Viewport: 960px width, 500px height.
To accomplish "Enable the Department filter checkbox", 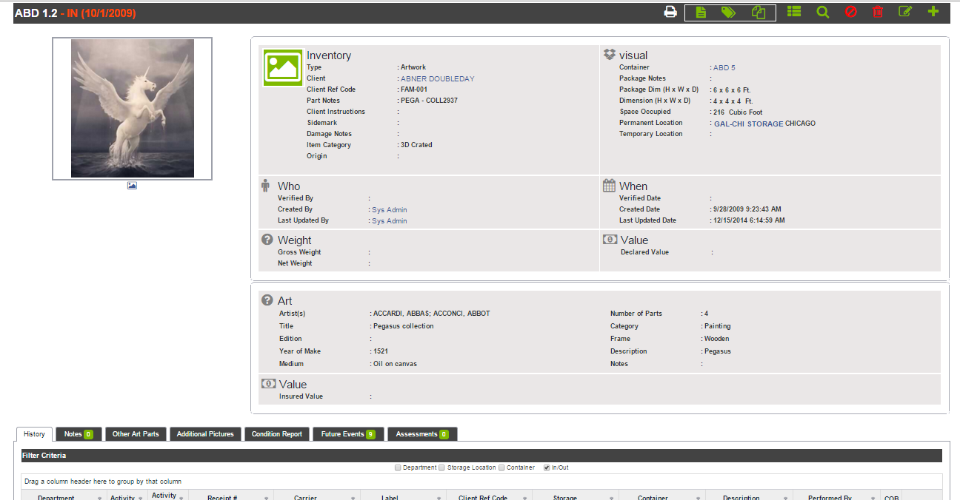I will (x=399, y=467).
